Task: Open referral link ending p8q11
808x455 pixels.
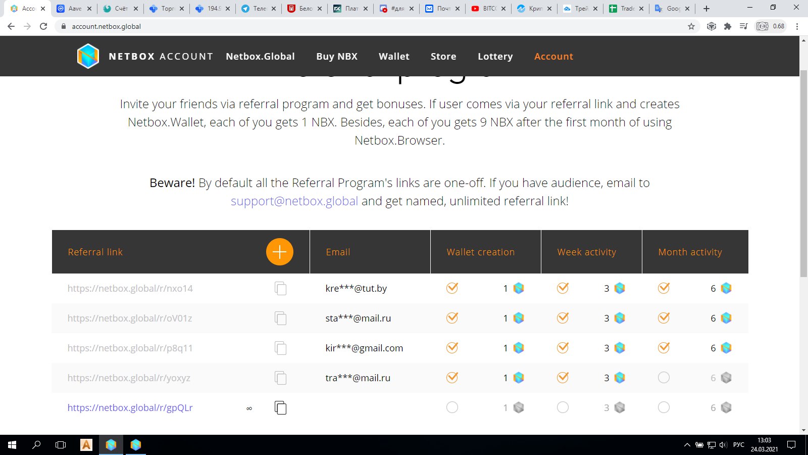Action: (x=130, y=348)
